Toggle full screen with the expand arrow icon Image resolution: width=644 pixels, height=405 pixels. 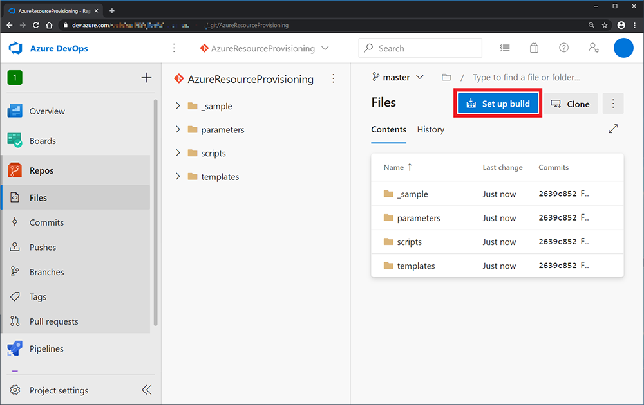coord(613,129)
